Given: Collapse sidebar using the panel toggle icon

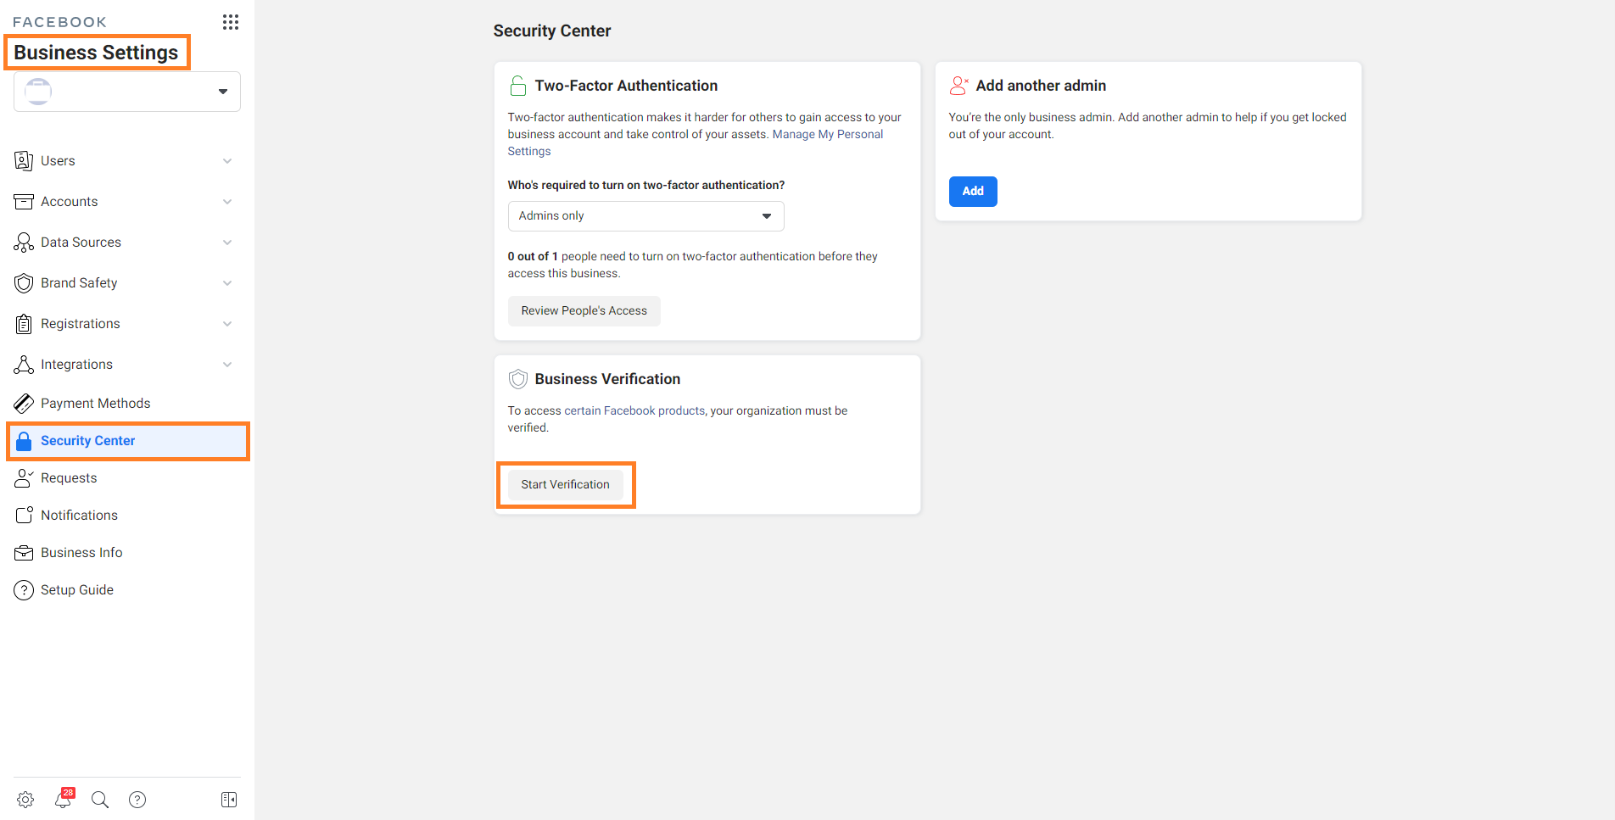Looking at the screenshot, I should [x=229, y=800].
